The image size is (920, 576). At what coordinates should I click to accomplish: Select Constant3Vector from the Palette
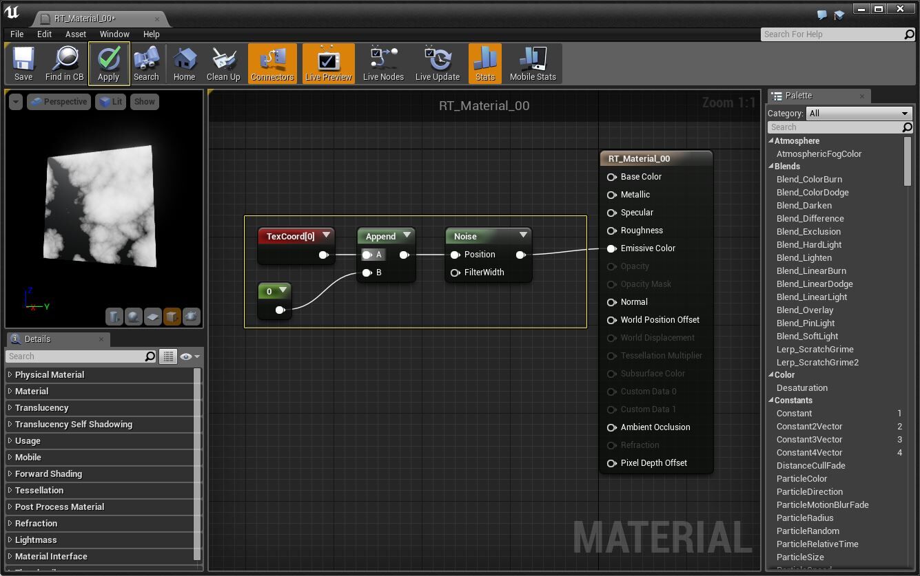tap(810, 439)
